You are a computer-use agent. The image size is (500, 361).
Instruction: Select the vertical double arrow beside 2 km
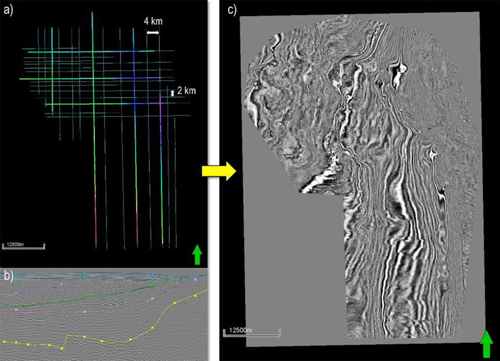(x=173, y=93)
